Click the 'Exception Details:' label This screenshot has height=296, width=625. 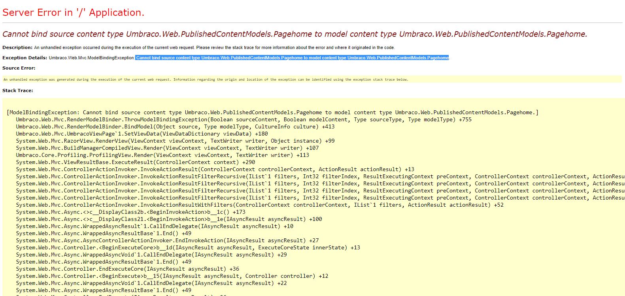tap(25, 58)
